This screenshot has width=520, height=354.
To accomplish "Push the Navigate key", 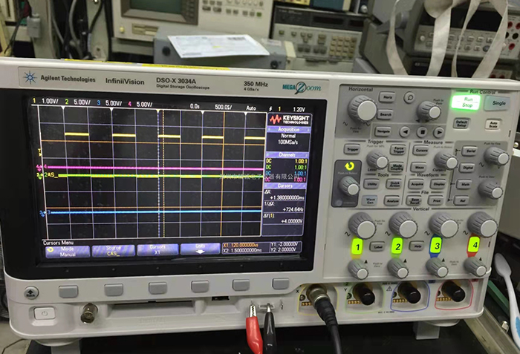I will click(383, 131).
